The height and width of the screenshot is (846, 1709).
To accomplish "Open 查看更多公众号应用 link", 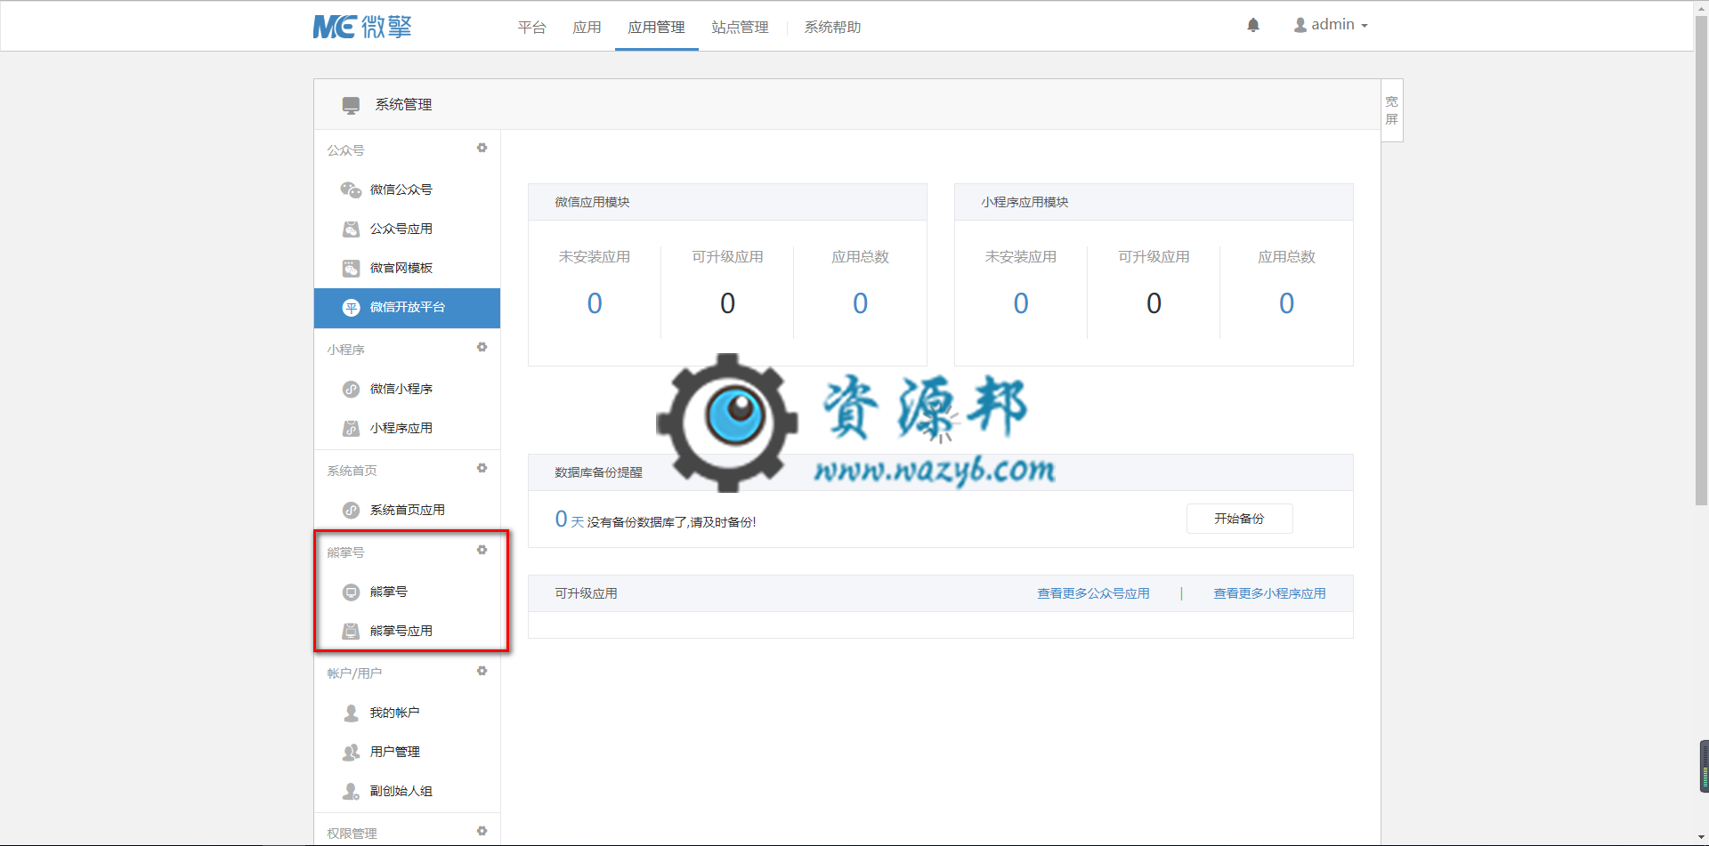I will pyautogui.click(x=1093, y=593).
